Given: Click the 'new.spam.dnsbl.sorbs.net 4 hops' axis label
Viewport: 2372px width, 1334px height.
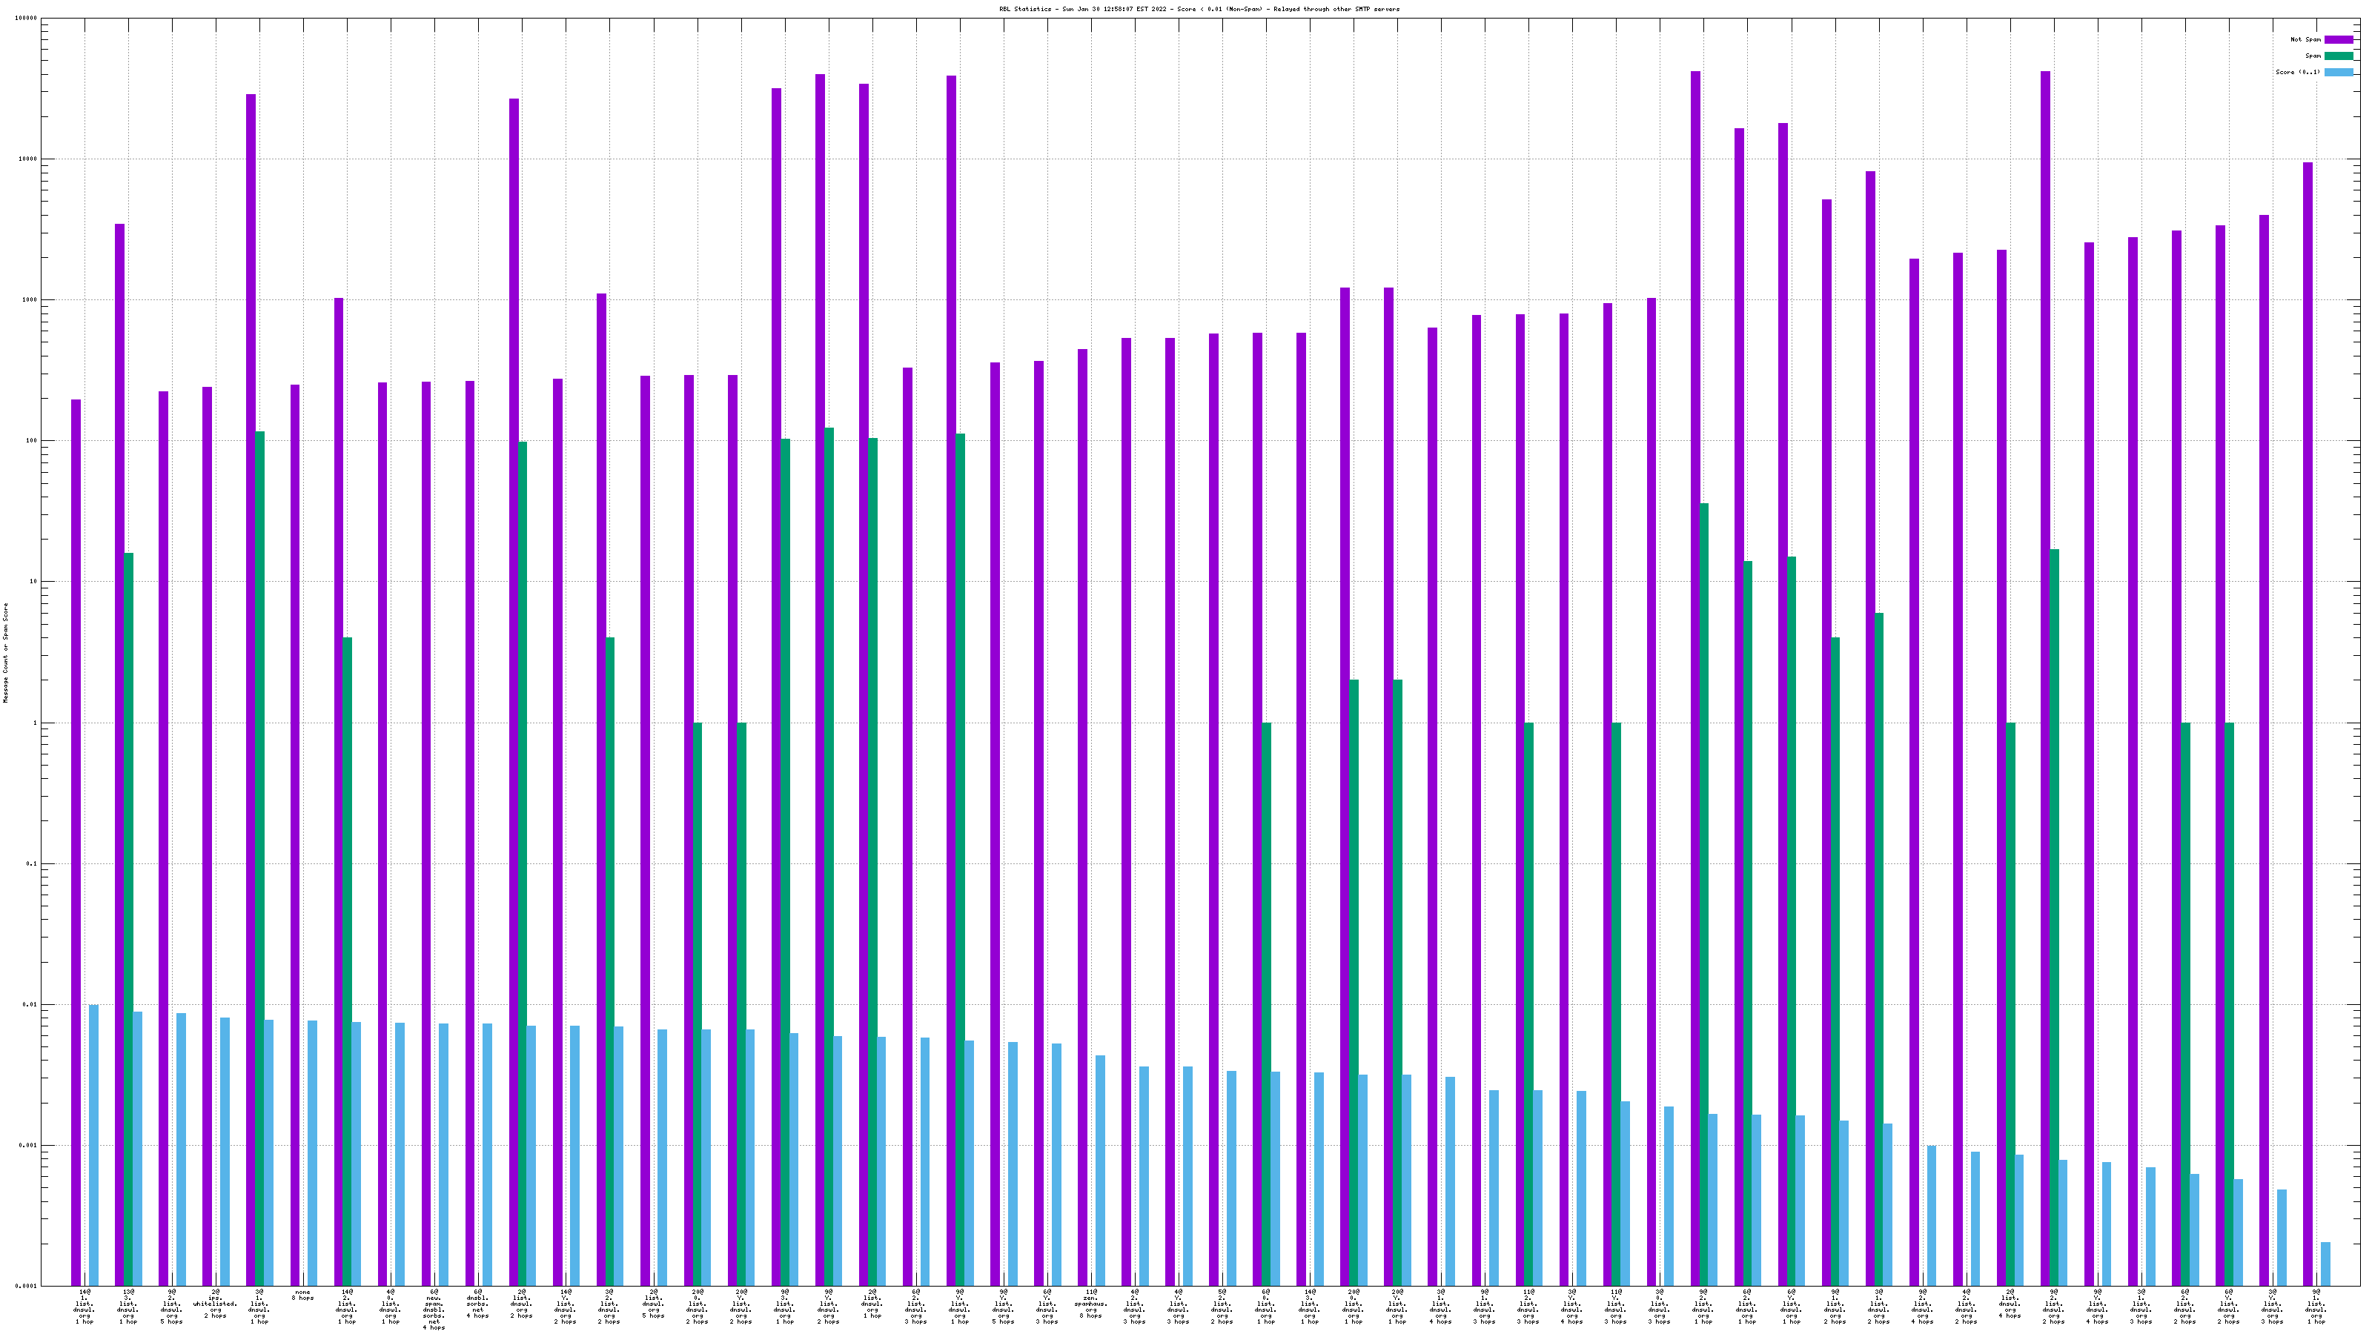Looking at the screenshot, I should (434, 1309).
